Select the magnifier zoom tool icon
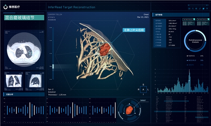Image resolution: width=211 pixels, height=126 pixels. point(193,8)
